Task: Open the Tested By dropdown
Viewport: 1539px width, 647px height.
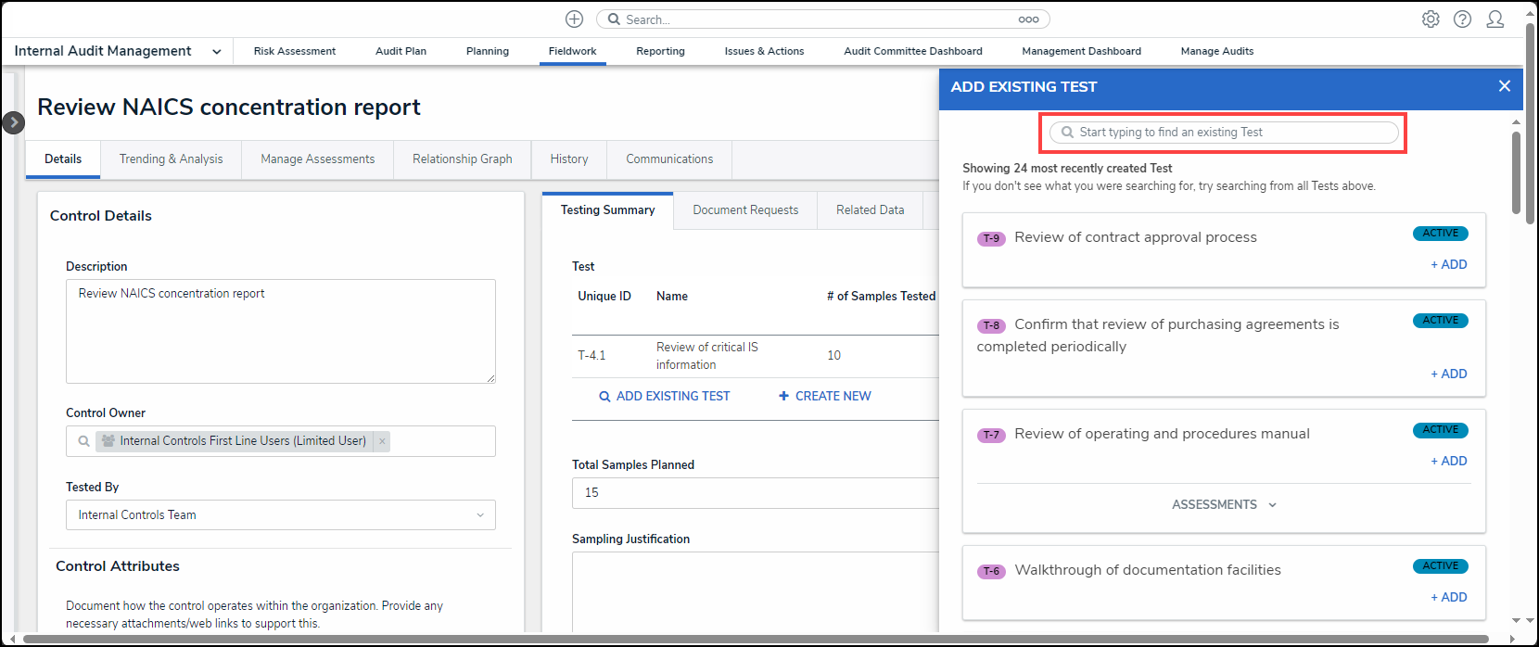Action: (x=280, y=515)
